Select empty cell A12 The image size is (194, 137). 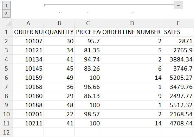pyautogui.click(x=28, y=132)
